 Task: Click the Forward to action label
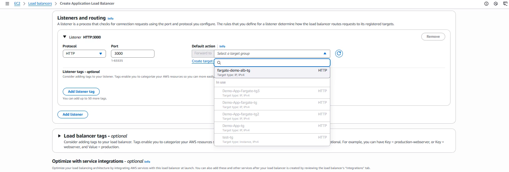tap(203, 53)
